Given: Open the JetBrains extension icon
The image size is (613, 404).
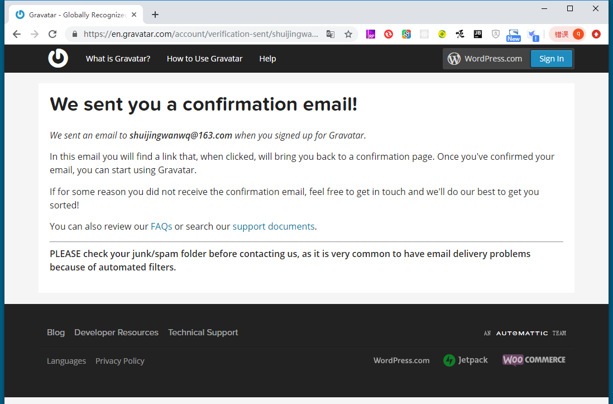Looking at the screenshot, I should click(477, 34).
